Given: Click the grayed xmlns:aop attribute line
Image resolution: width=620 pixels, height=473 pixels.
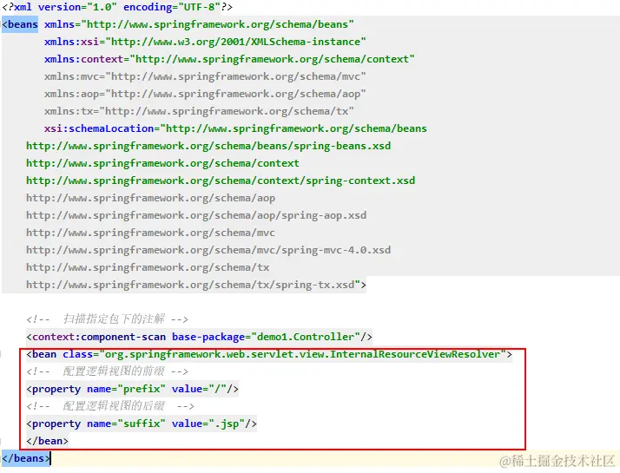Looking at the screenshot, I should click(x=205, y=94).
